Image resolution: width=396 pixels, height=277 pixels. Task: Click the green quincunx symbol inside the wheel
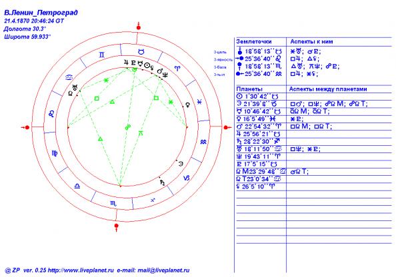[141, 133]
